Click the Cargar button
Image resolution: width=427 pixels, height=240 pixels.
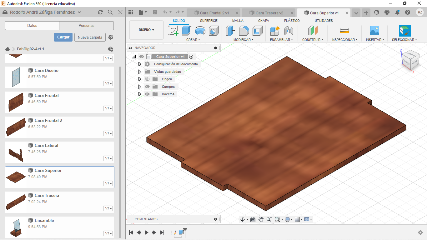click(63, 37)
